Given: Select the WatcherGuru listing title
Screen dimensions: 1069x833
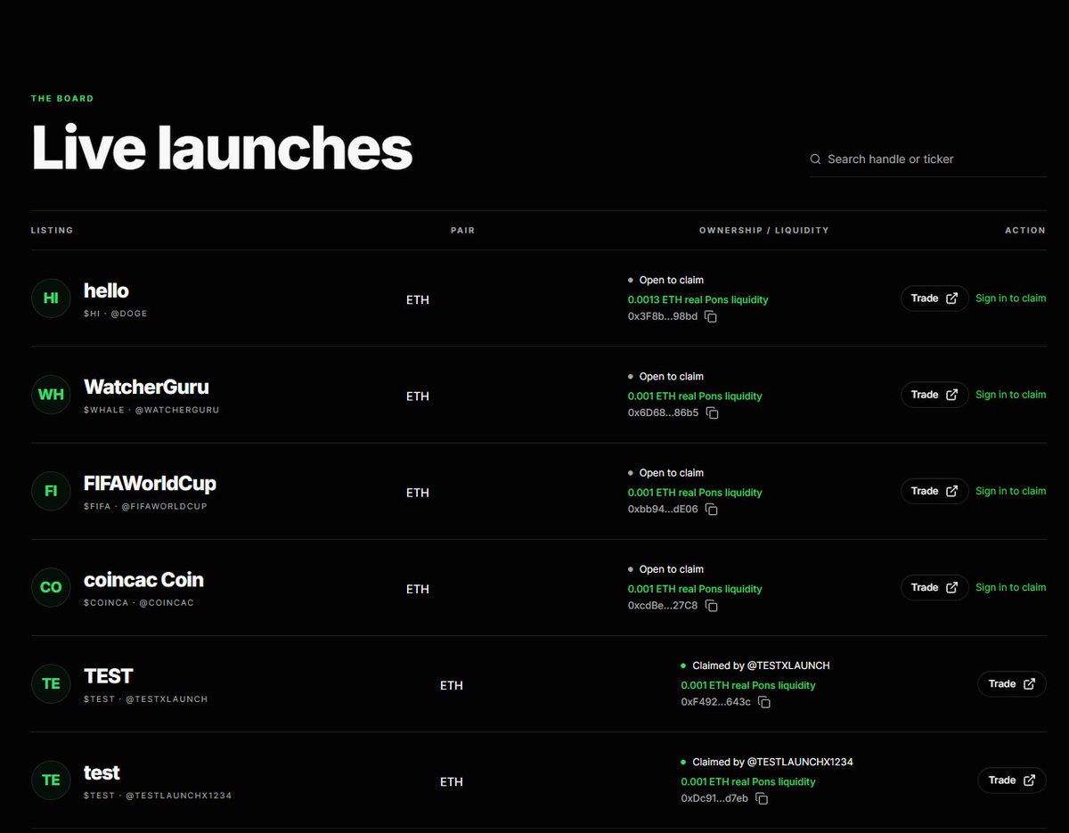Looking at the screenshot, I should (146, 387).
